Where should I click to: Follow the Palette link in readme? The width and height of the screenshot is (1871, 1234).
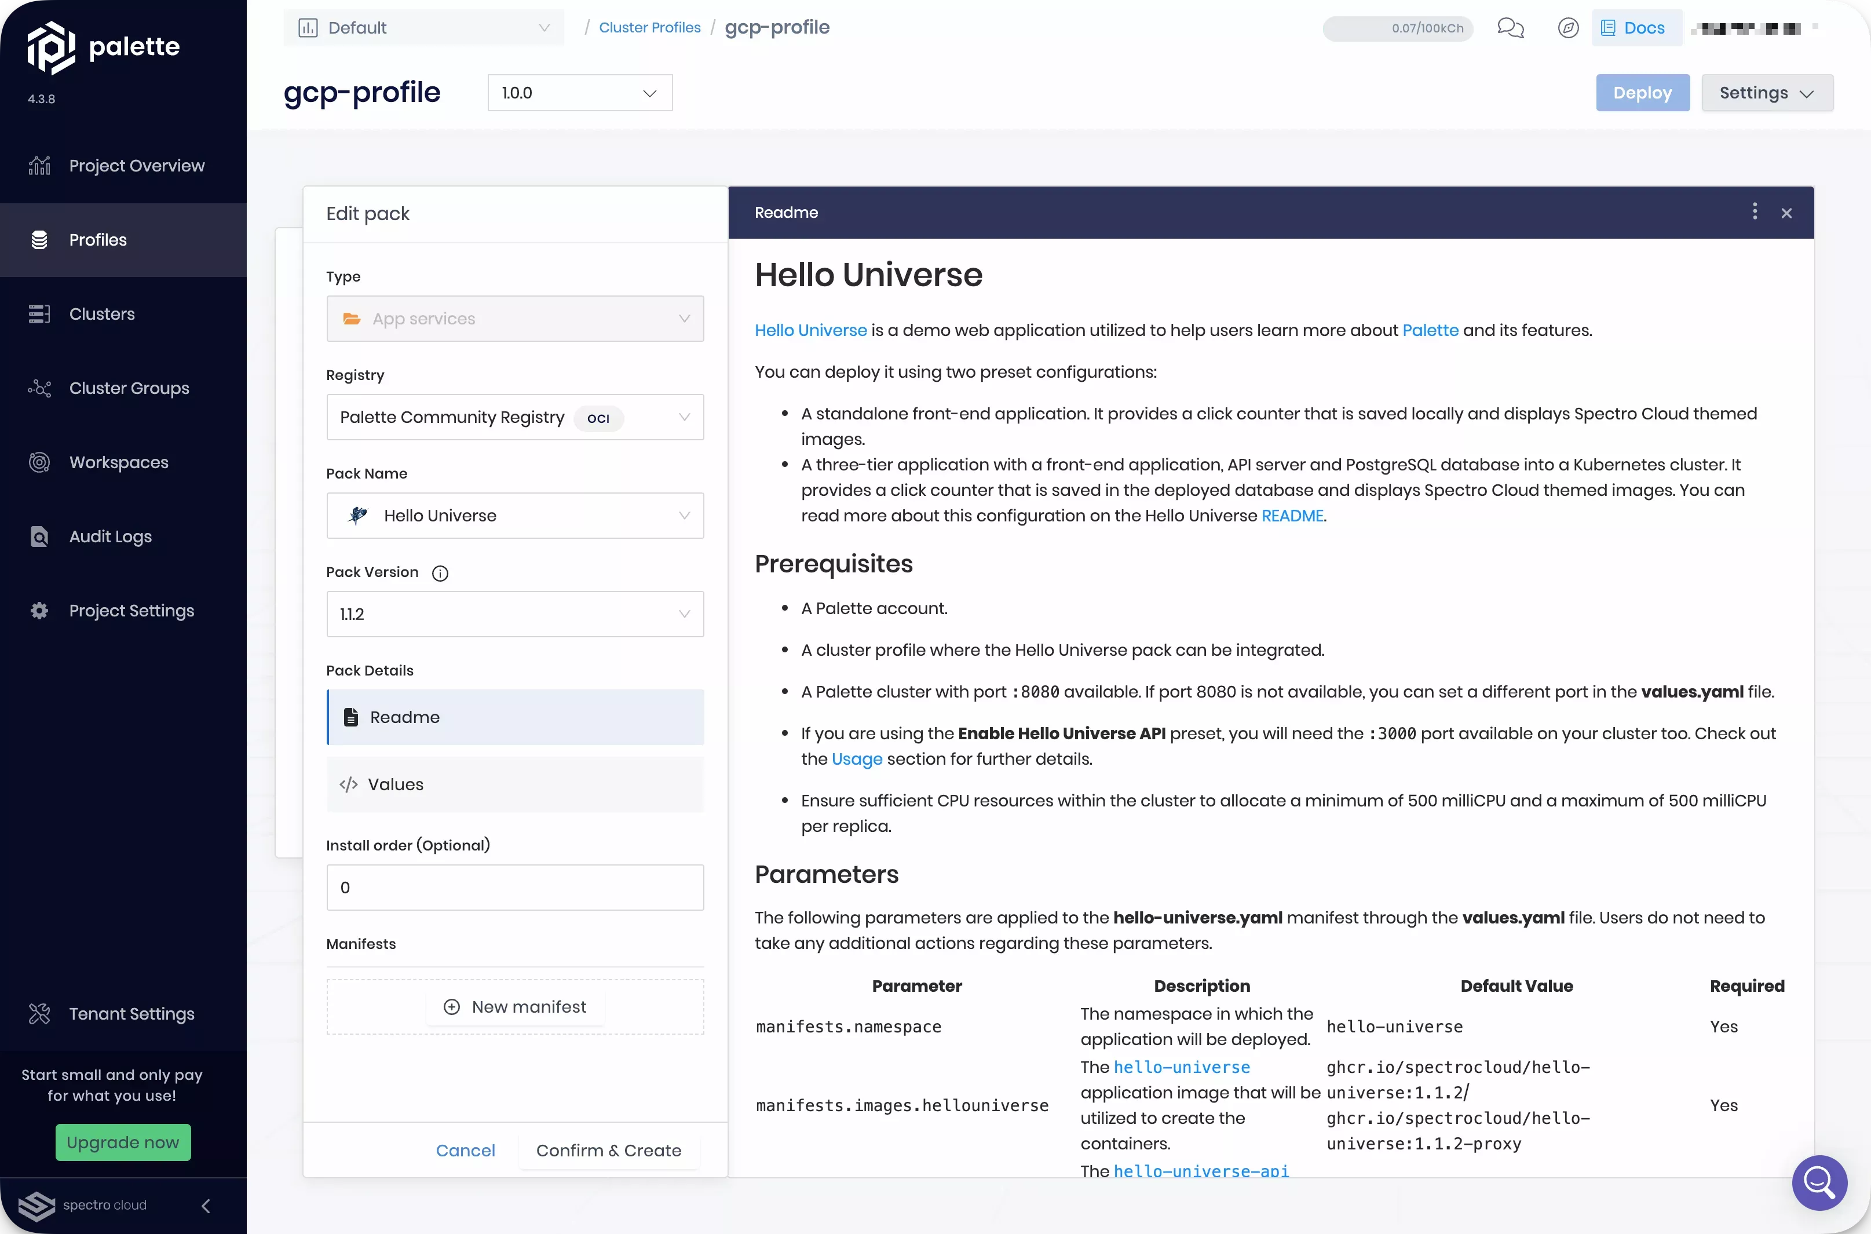pos(1430,331)
